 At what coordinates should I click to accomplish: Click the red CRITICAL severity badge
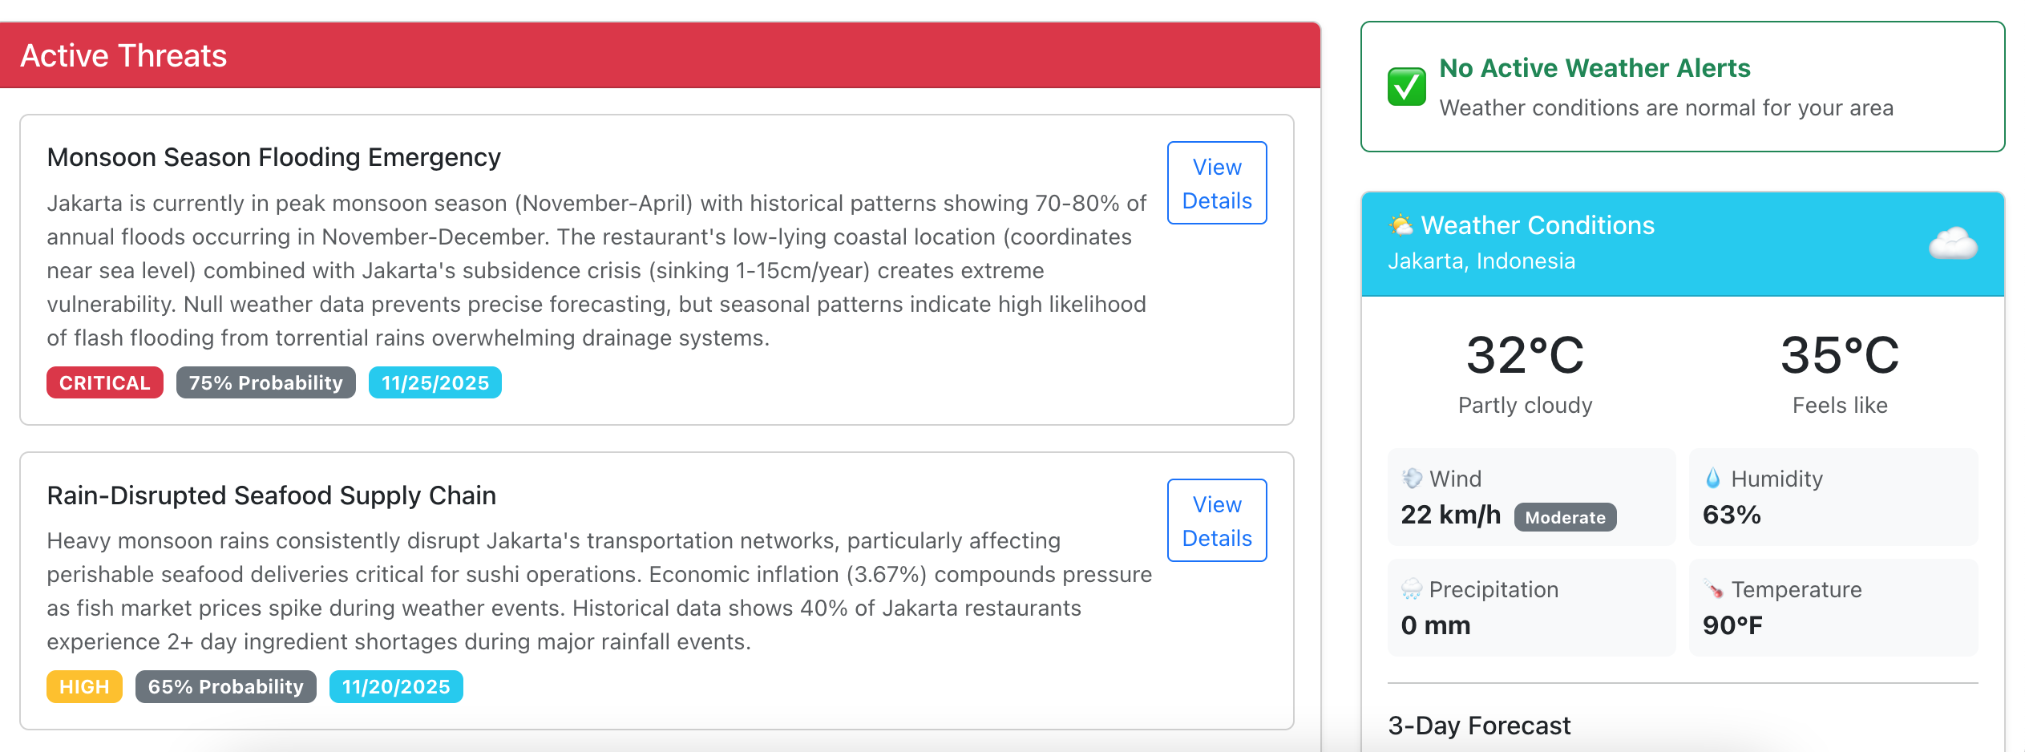coord(105,383)
